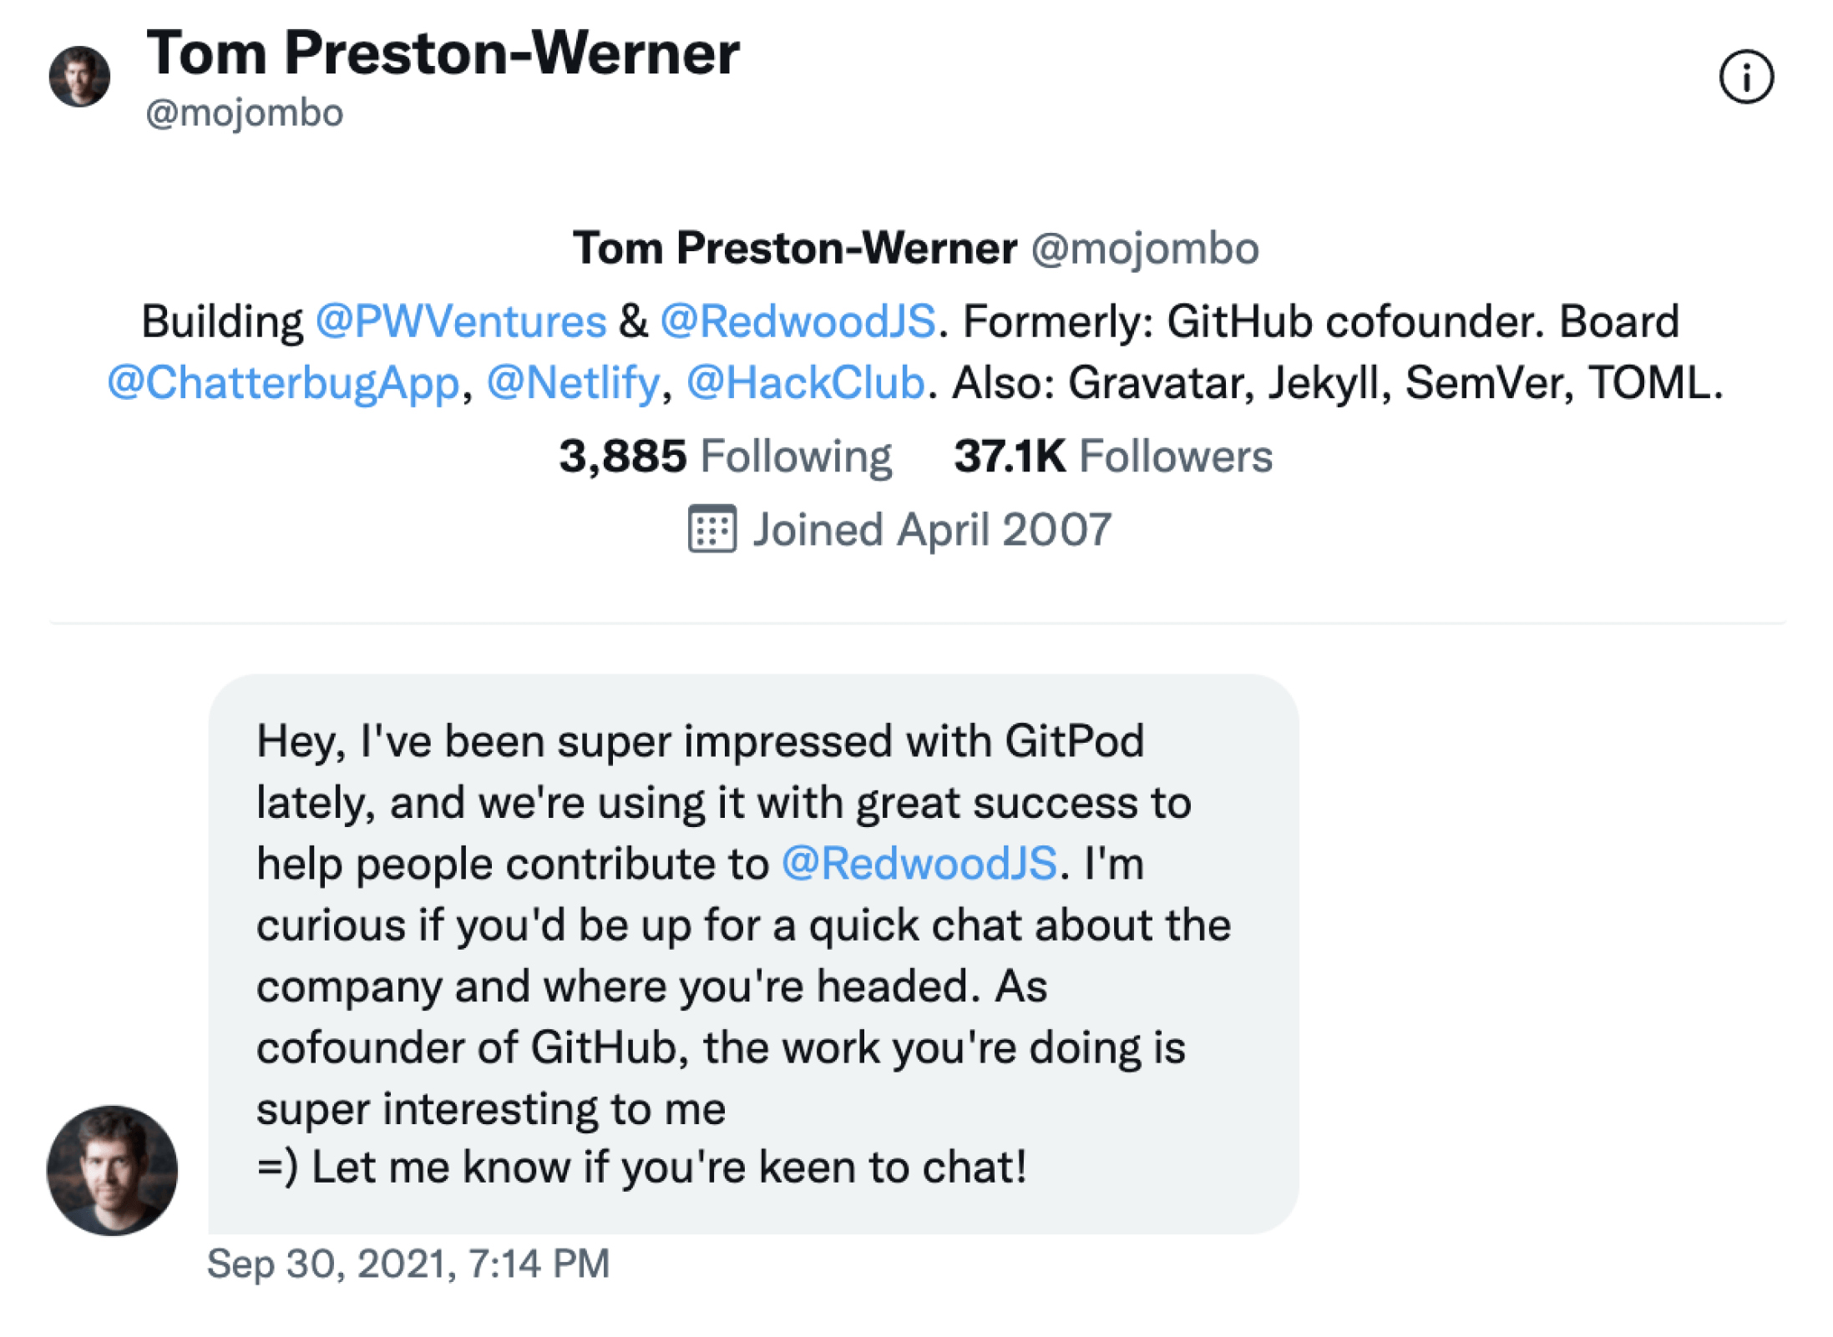Image resolution: width=1833 pixels, height=1337 pixels.
Task: Click the avatar next to the message bubble
Action: 114,1172
